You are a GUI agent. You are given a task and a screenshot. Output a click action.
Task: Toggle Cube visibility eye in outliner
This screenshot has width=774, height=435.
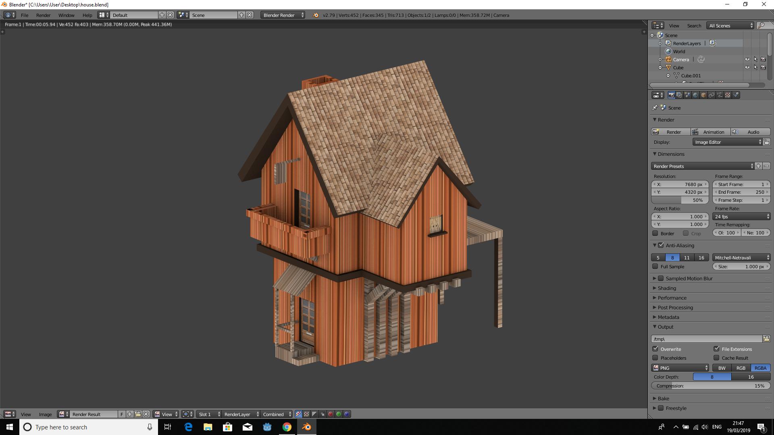click(x=747, y=67)
